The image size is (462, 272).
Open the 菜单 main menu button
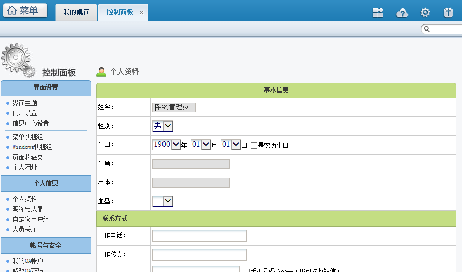[x=24, y=11]
